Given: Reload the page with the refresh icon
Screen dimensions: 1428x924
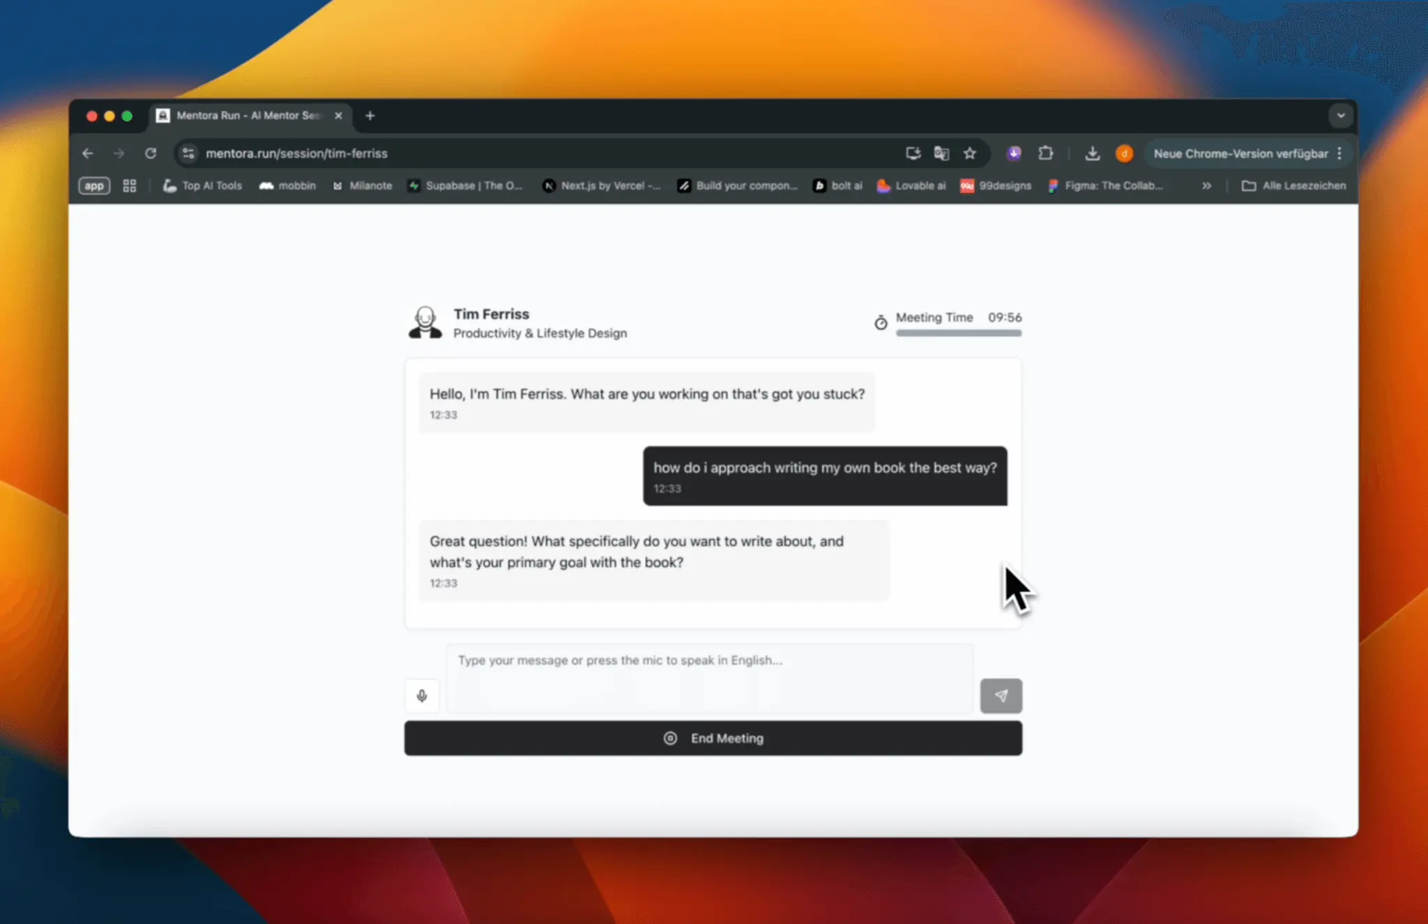Looking at the screenshot, I should pos(151,153).
